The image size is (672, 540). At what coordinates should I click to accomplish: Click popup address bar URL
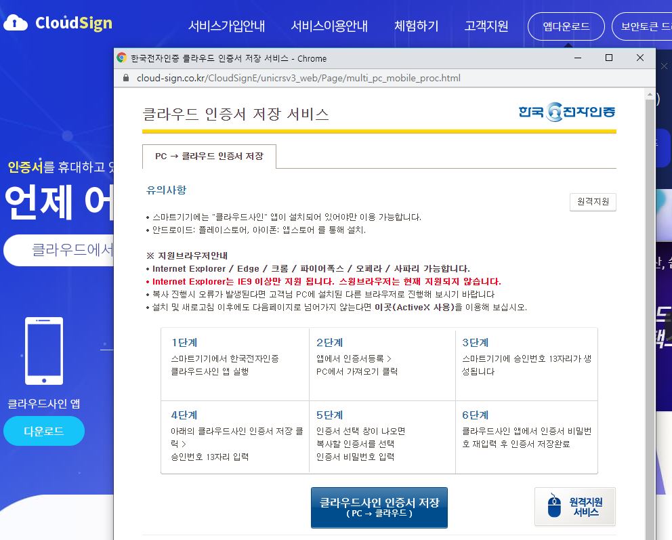point(298,78)
